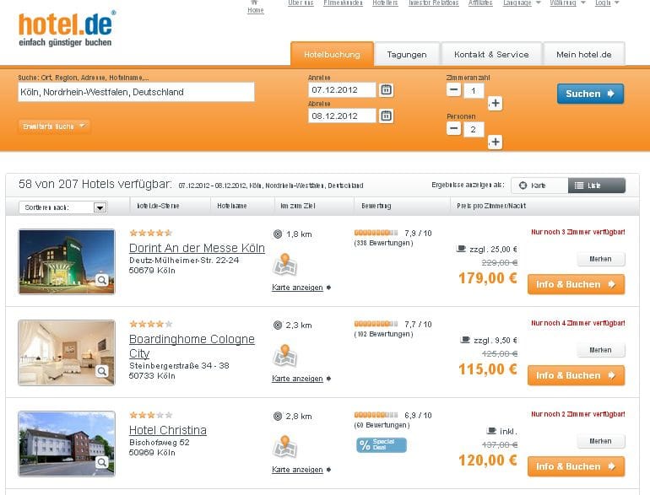Click Hotel Christina star rating icons
This screenshot has height=495, width=650.
coord(151,415)
